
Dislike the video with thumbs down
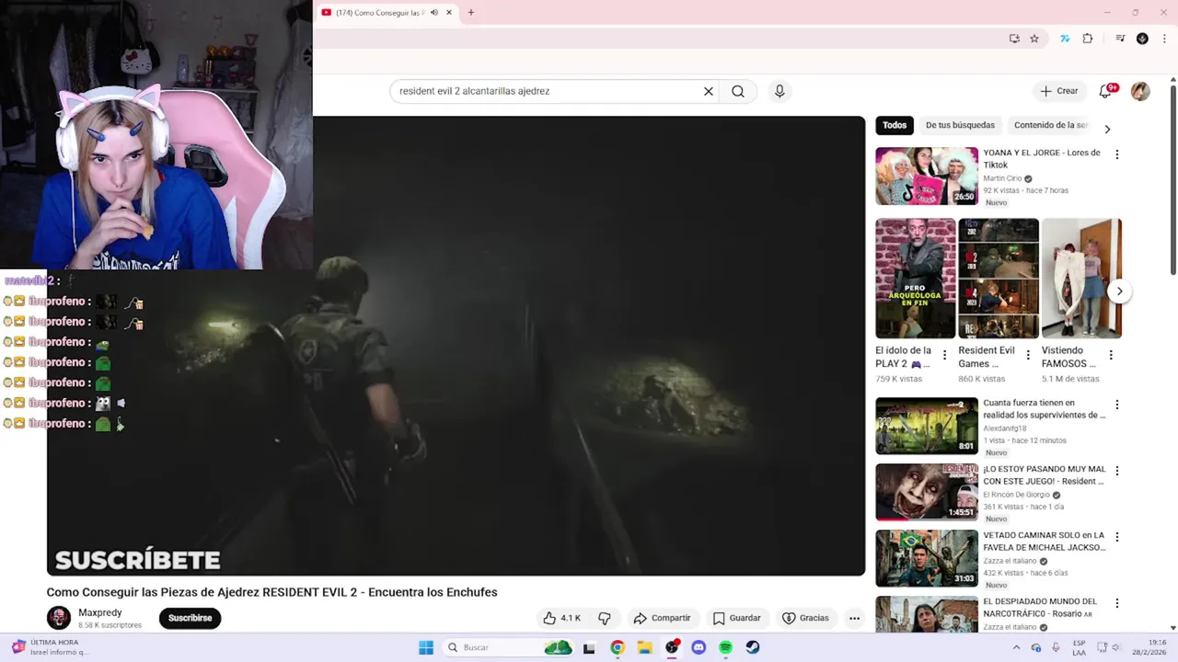click(605, 618)
